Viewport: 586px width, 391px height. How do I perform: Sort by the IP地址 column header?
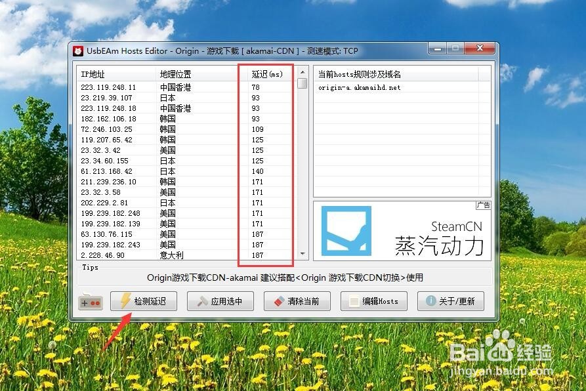pyautogui.click(x=116, y=74)
